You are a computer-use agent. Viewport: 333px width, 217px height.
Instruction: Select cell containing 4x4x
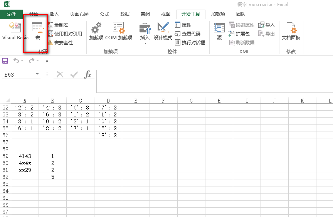point(25,163)
